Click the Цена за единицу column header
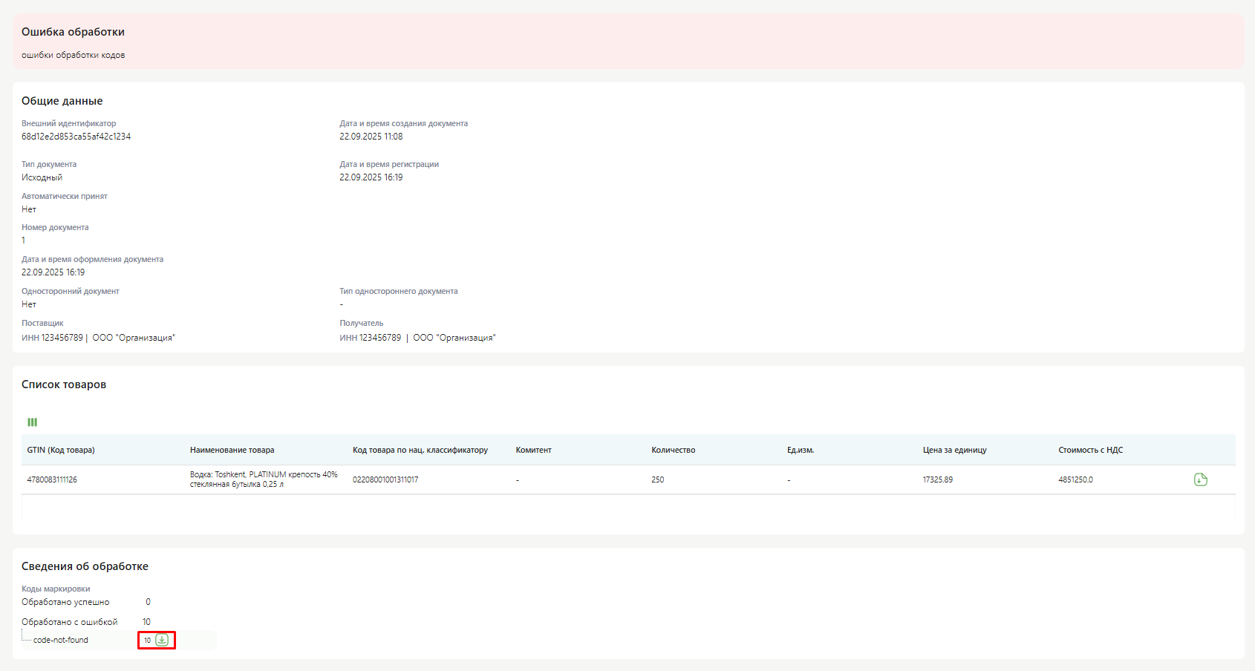Screen dimensions: 1255x671 click(954, 450)
